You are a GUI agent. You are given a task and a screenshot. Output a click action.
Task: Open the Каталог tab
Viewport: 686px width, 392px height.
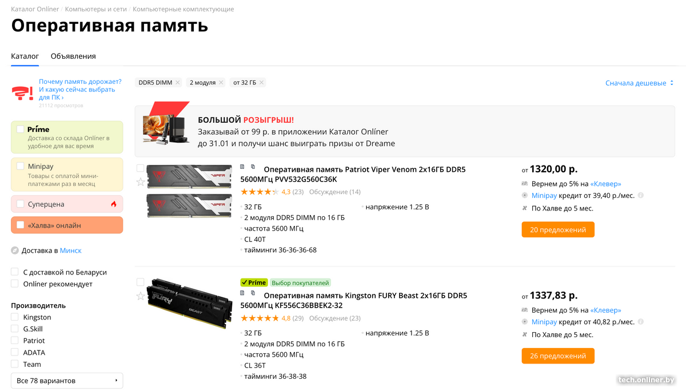(25, 56)
